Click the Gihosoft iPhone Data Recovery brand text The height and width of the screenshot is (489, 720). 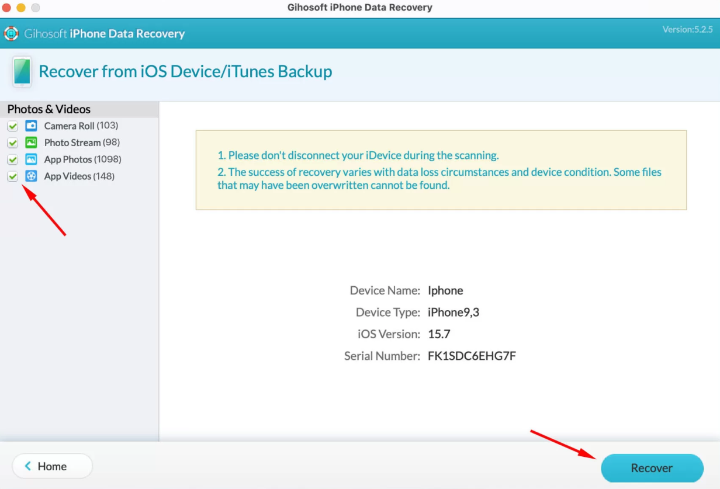(x=105, y=34)
